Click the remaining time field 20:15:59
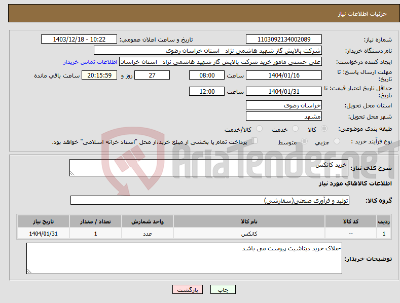The height and width of the screenshot is (303, 400). (99, 75)
